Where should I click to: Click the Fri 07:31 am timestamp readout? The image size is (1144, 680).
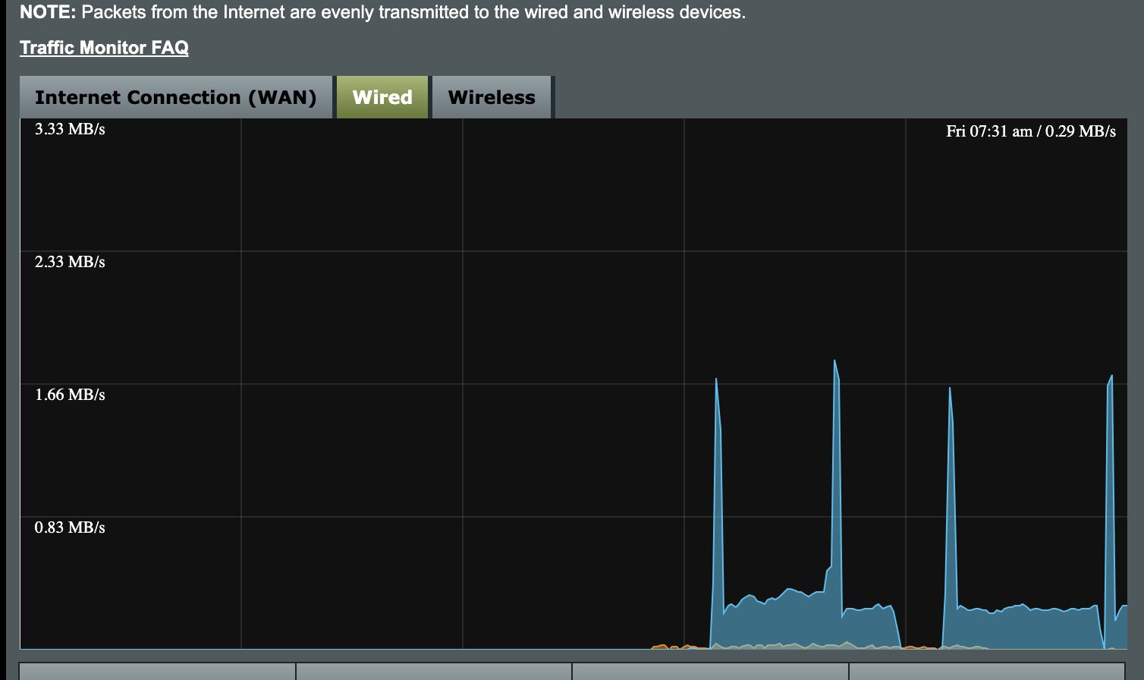(x=1030, y=131)
